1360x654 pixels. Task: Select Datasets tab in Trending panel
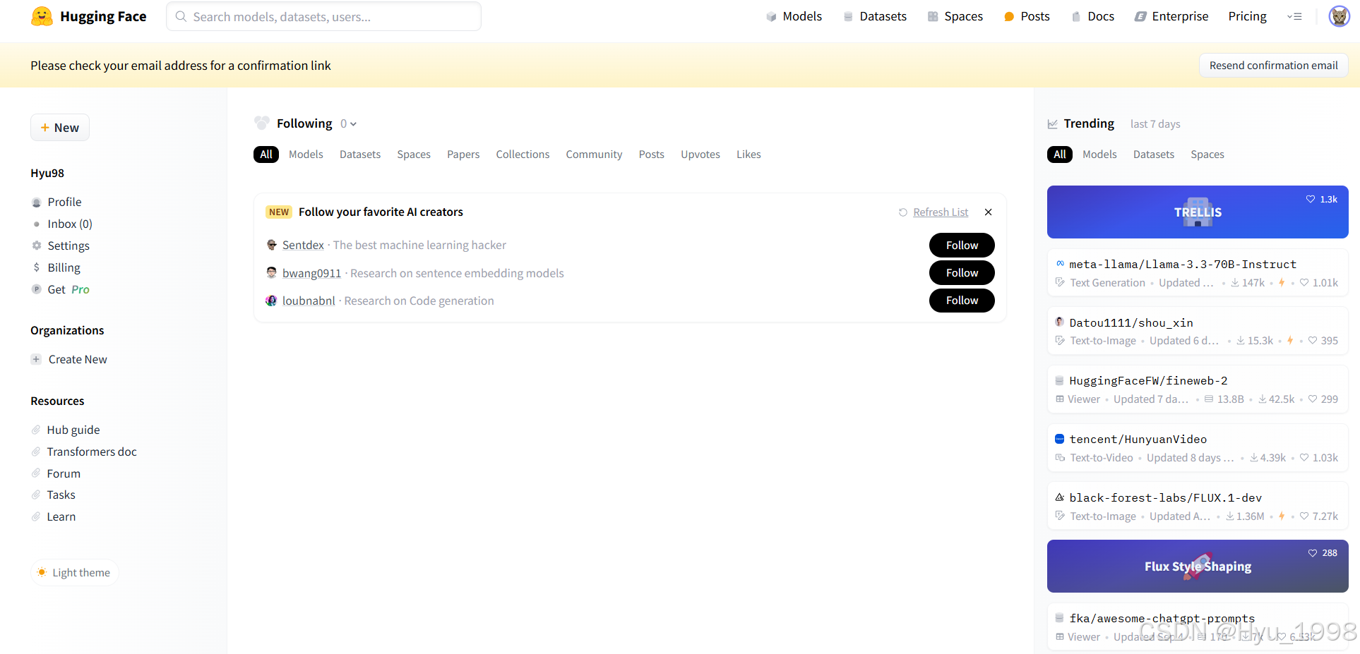tap(1154, 155)
